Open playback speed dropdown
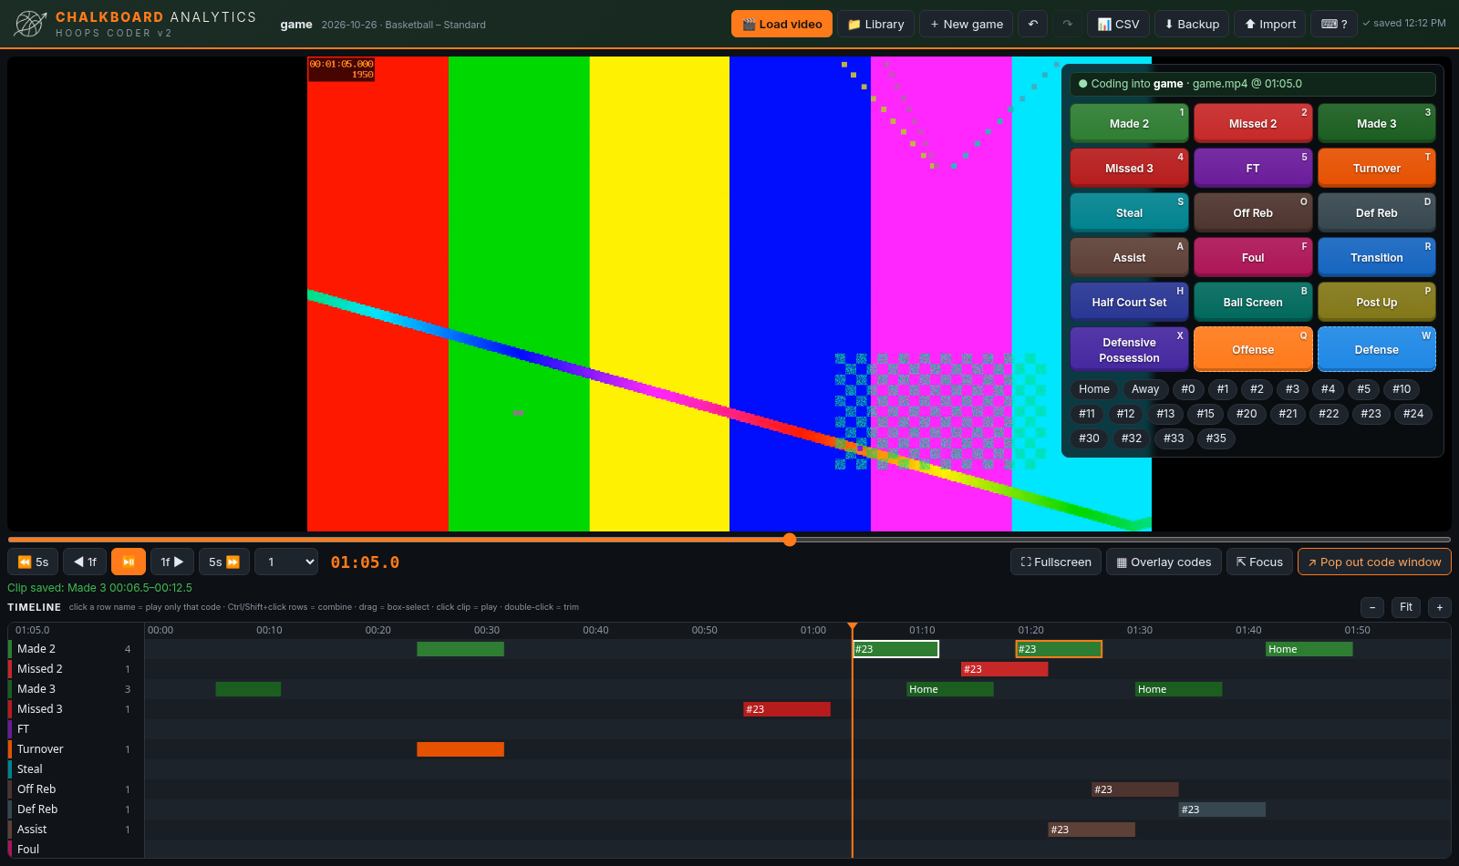Viewport: 1459px width, 866px height. [286, 562]
